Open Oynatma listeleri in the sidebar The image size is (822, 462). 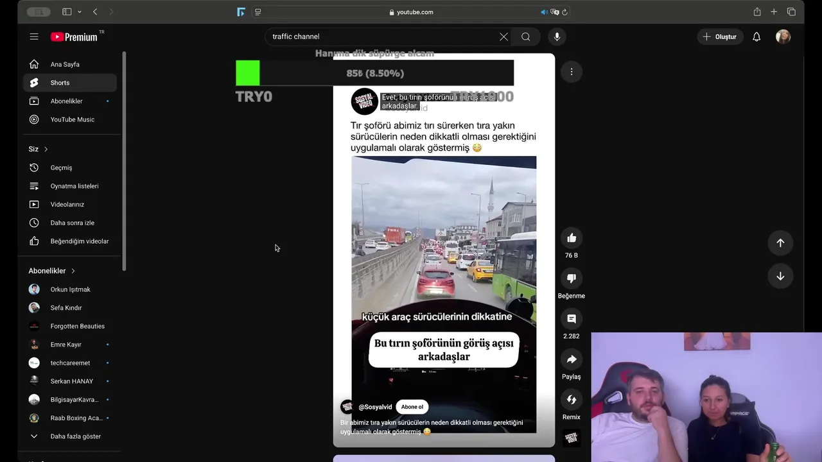[70, 186]
